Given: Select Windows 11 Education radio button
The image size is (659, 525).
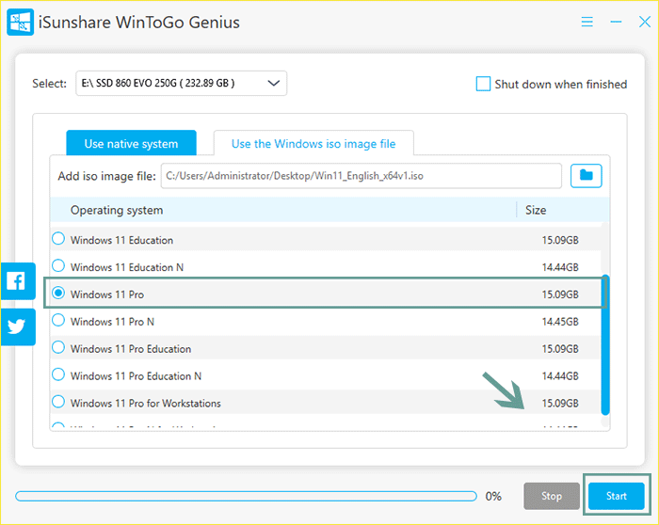Looking at the screenshot, I should click(x=58, y=239).
